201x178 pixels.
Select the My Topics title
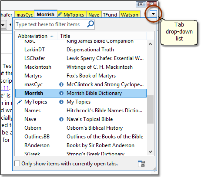[x=78, y=102]
